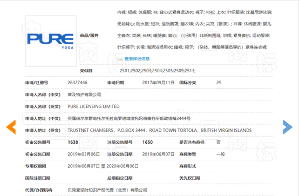Click the 申请人名称（中文） label
Viewport: 299px width, 196px height.
pos(43,94)
